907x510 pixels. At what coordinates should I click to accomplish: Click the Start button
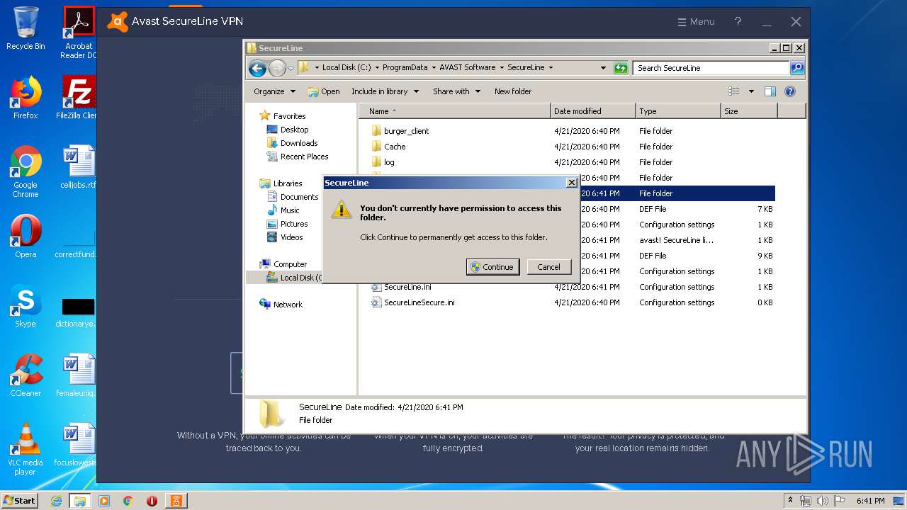(x=19, y=500)
